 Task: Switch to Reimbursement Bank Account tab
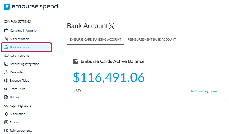coord(151,39)
